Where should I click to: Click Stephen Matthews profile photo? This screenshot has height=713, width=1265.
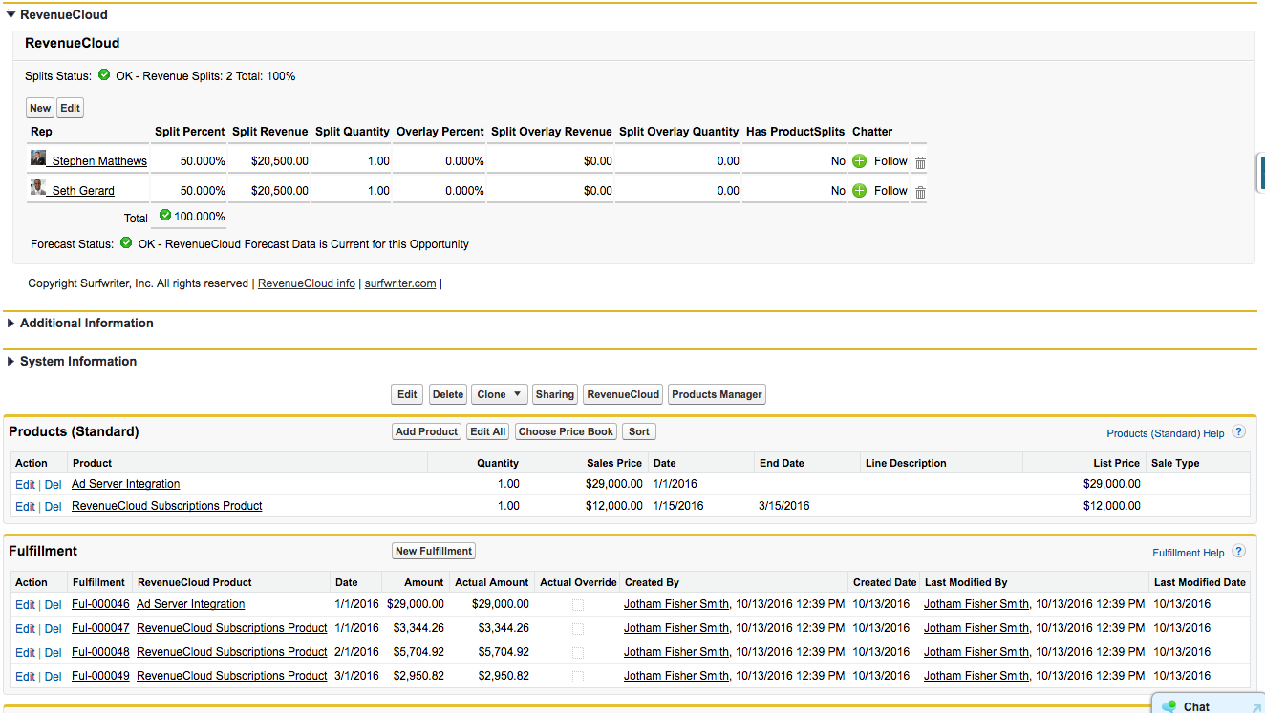click(38, 157)
